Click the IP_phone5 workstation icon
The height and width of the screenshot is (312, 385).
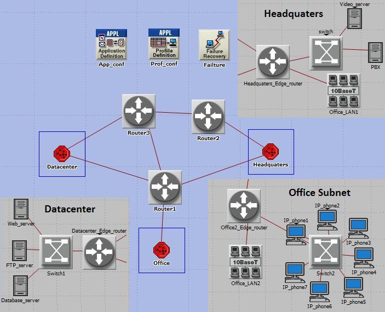coord(354,287)
